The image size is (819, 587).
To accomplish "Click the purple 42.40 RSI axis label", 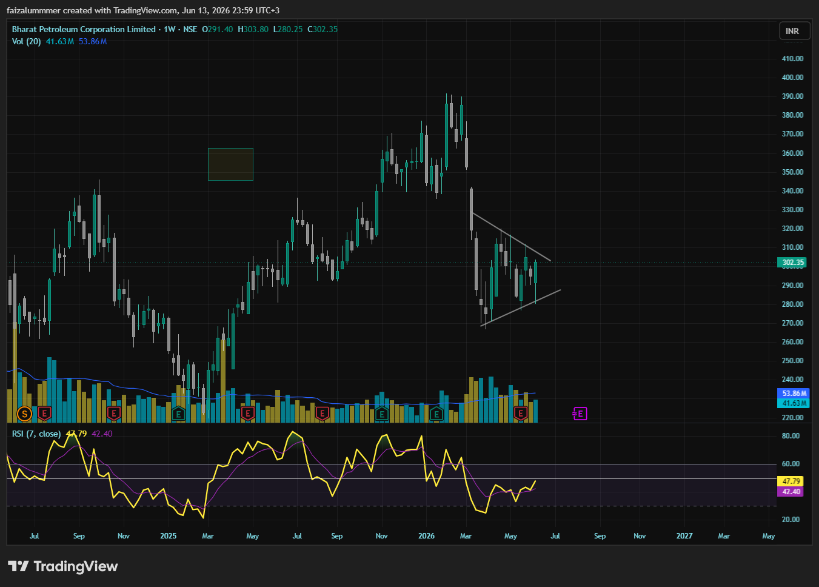I will [791, 492].
